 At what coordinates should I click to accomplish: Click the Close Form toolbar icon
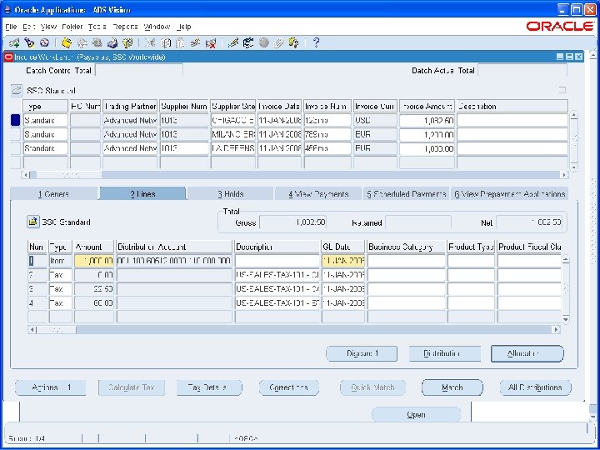127,42
